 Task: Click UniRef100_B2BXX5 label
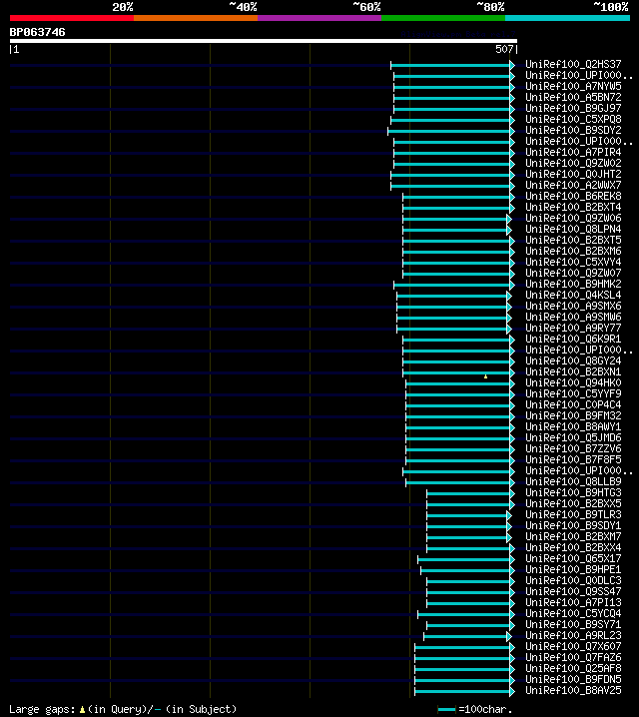point(573,503)
